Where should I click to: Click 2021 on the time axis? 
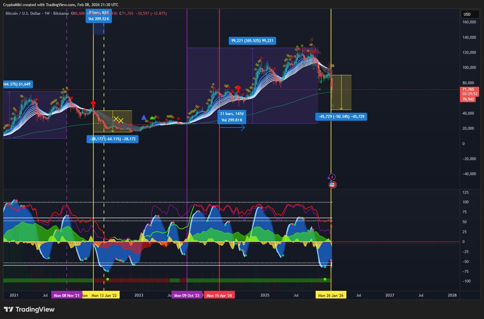(x=14, y=295)
